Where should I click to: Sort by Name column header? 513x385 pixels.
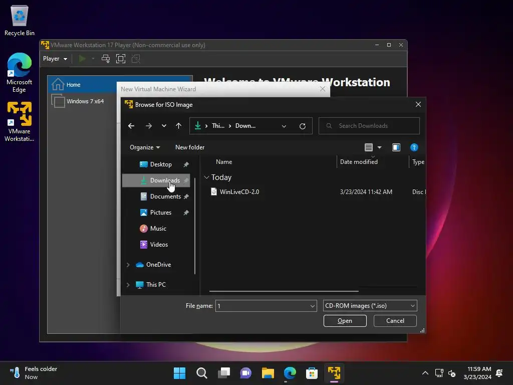pyautogui.click(x=224, y=162)
